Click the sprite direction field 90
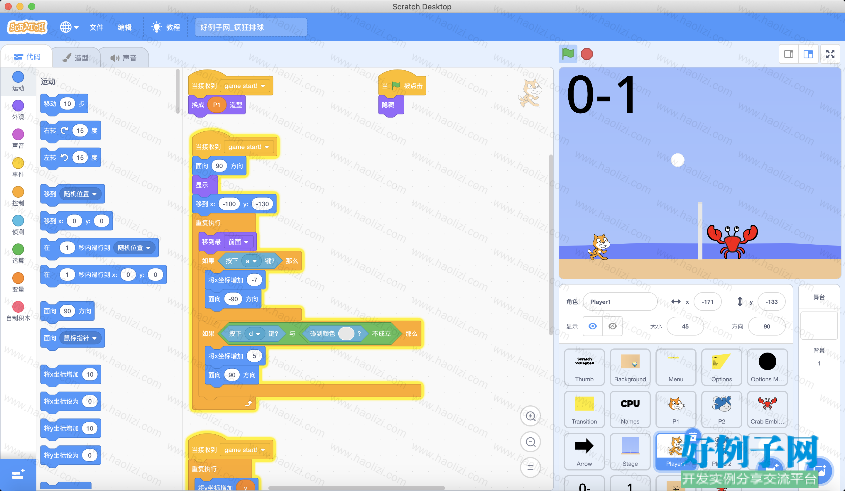This screenshot has height=491, width=845. tap(767, 326)
